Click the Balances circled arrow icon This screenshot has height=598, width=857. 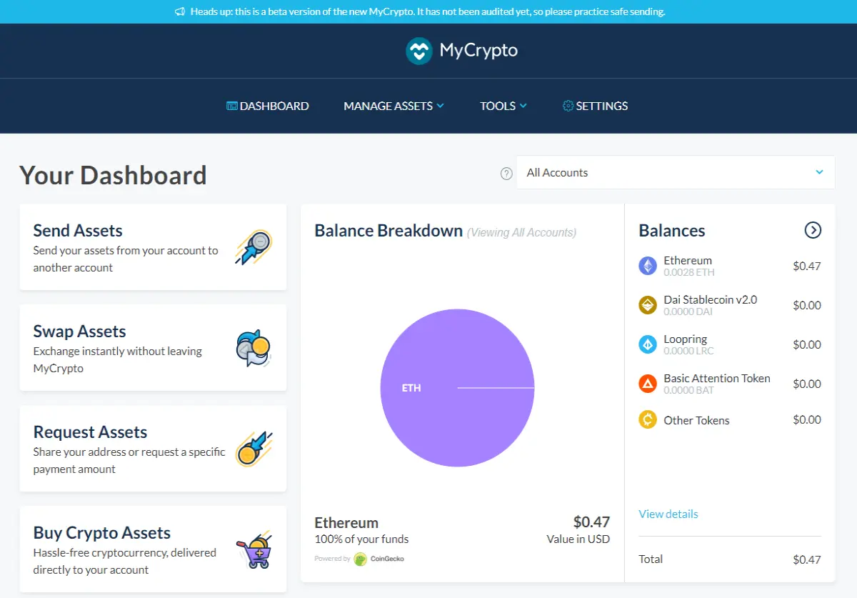[813, 230]
